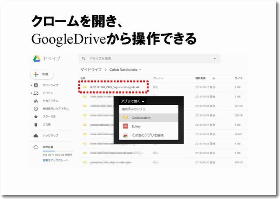Open the アプリで開く dropdown
The height and width of the screenshot is (199, 280).
point(132,101)
